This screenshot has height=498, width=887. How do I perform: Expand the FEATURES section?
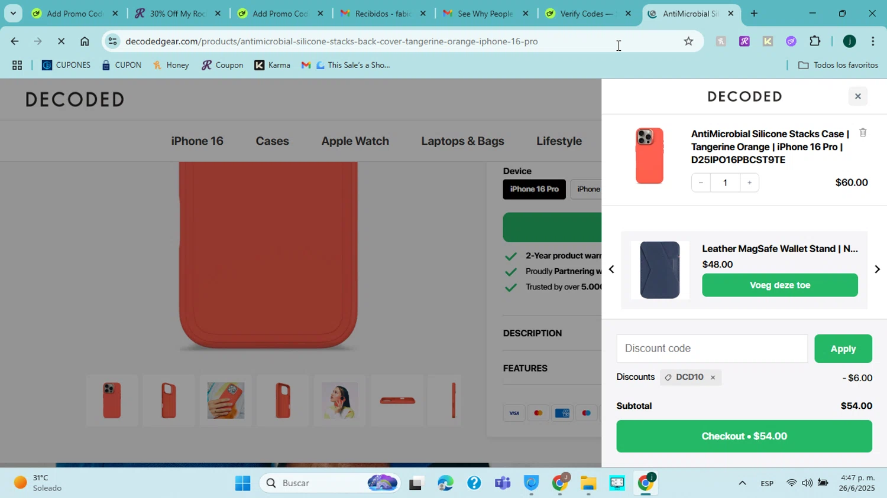[525, 368]
